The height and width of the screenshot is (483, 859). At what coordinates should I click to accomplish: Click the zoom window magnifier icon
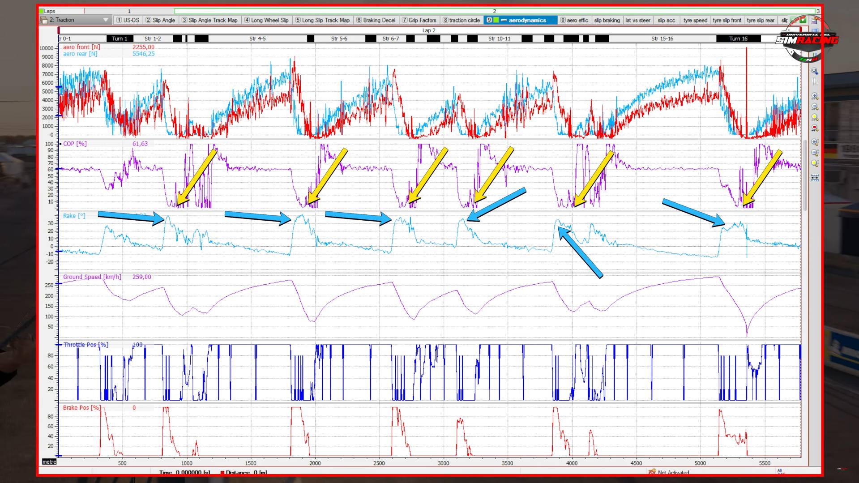click(x=814, y=72)
